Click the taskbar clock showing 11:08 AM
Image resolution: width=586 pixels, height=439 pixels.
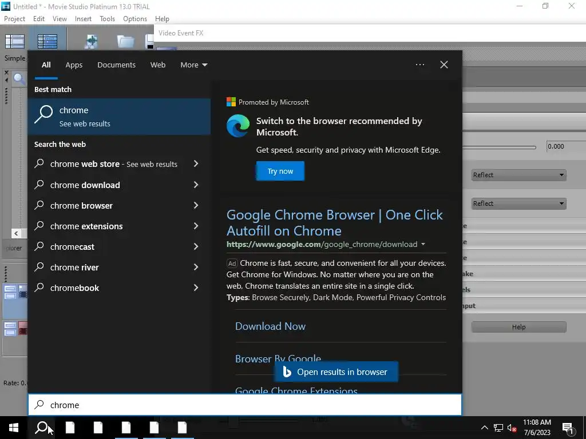point(537,428)
